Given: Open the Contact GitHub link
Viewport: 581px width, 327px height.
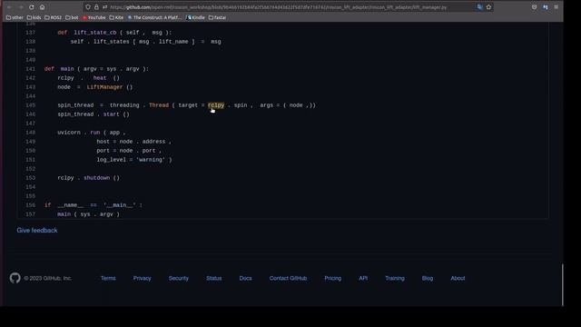Looking at the screenshot, I should point(288,278).
